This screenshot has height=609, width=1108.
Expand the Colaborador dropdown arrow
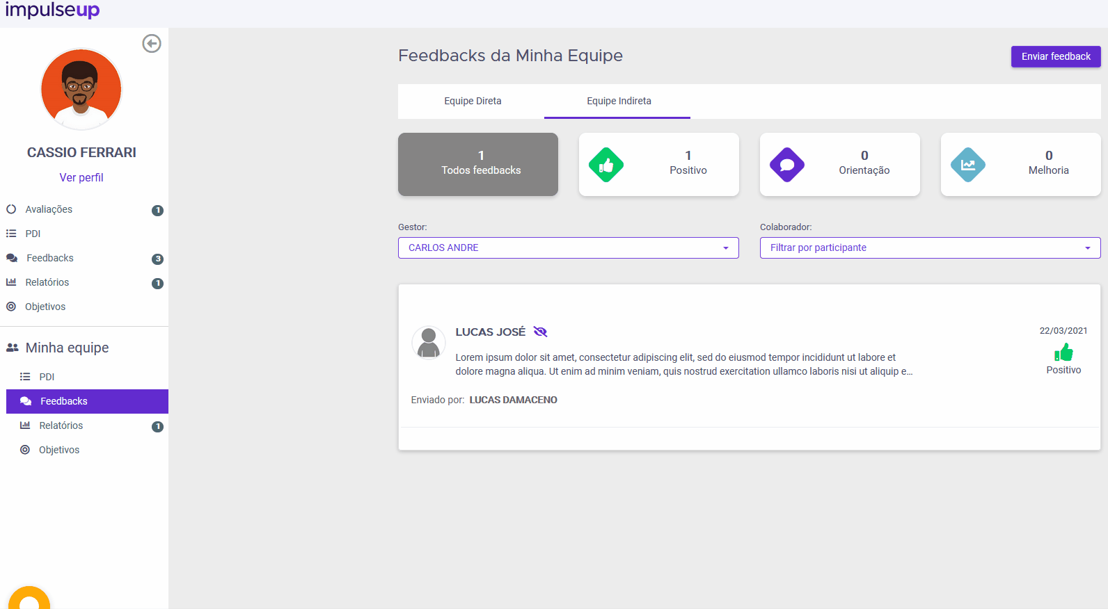point(1088,248)
